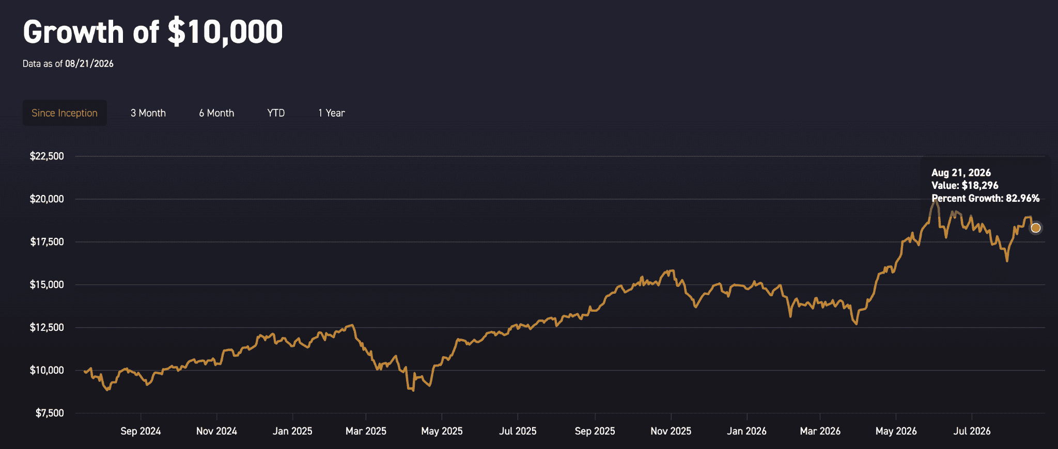Image resolution: width=1058 pixels, height=449 pixels.
Task: Click the Mar 2025 x-axis label
Action: pyautogui.click(x=366, y=431)
